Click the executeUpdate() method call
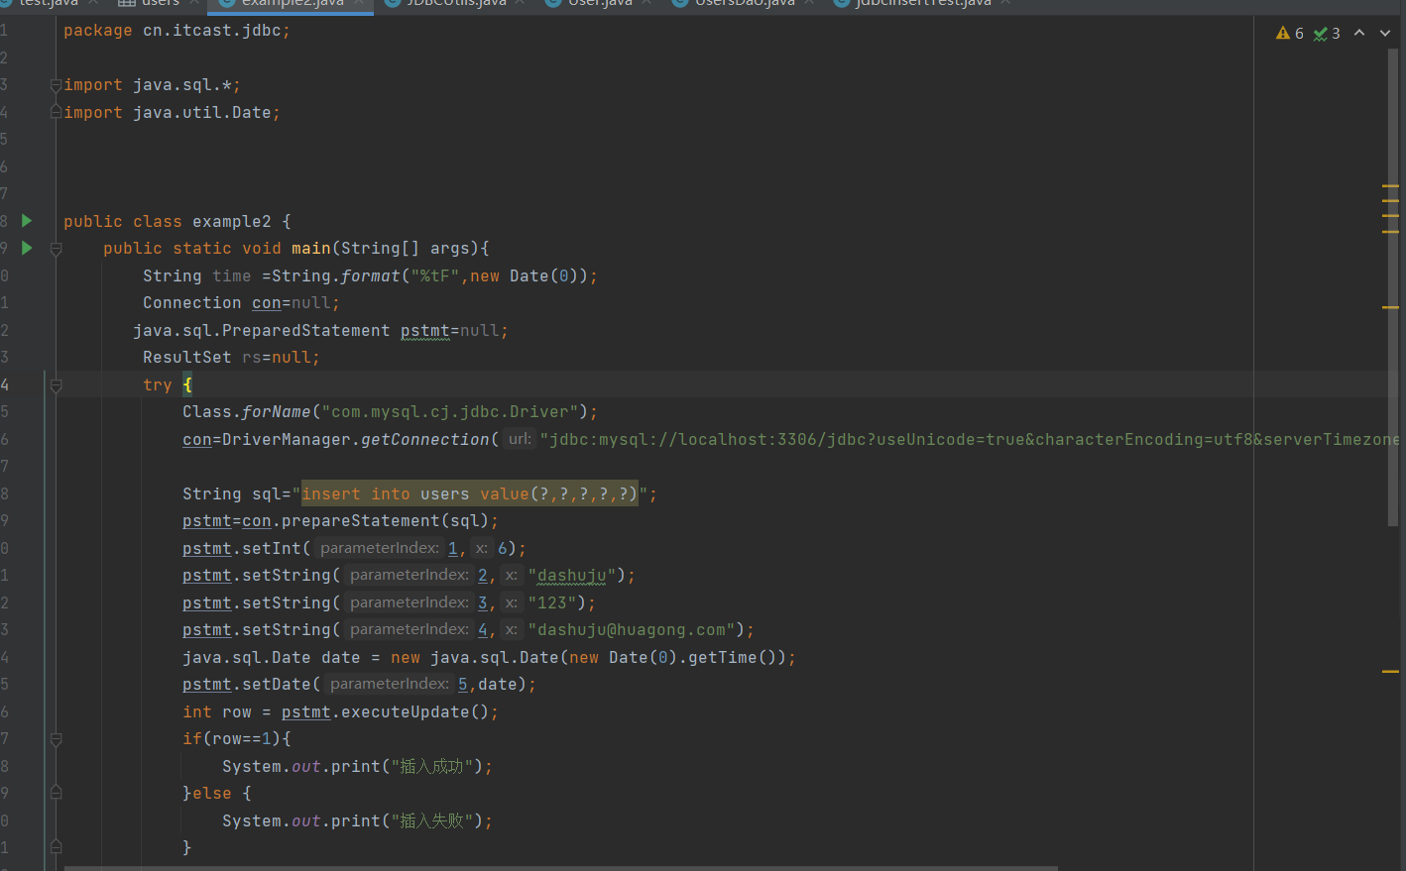The width and height of the screenshot is (1406, 871). click(x=414, y=711)
